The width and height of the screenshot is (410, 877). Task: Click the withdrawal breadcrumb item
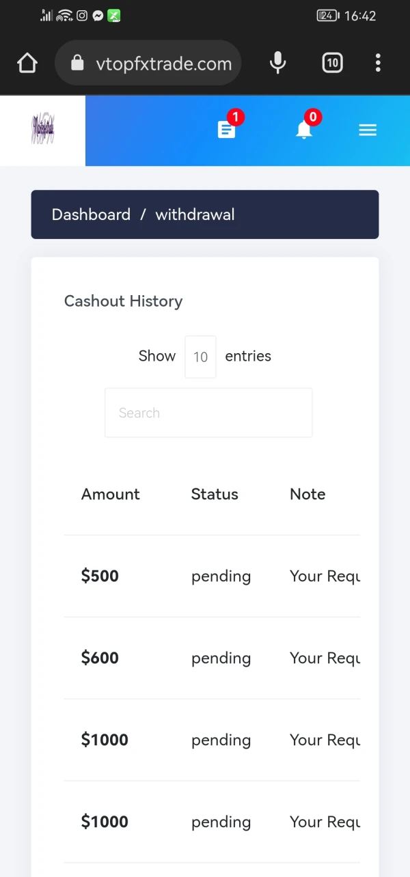195,214
